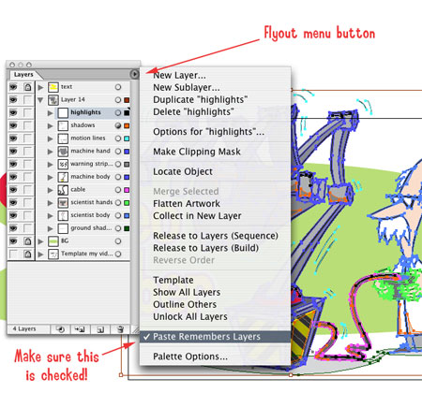The height and width of the screenshot is (393, 422).
Task: Click the Create New Sublayer icon
Action: coord(80,329)
